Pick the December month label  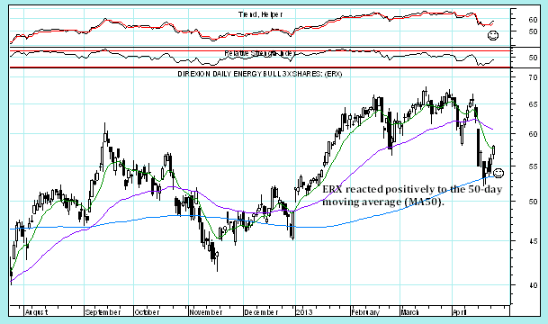(x=261, y=312)
